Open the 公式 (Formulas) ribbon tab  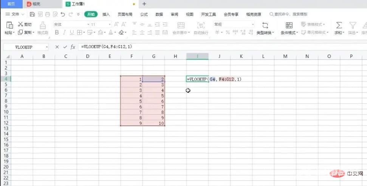(x=144, y=14)
